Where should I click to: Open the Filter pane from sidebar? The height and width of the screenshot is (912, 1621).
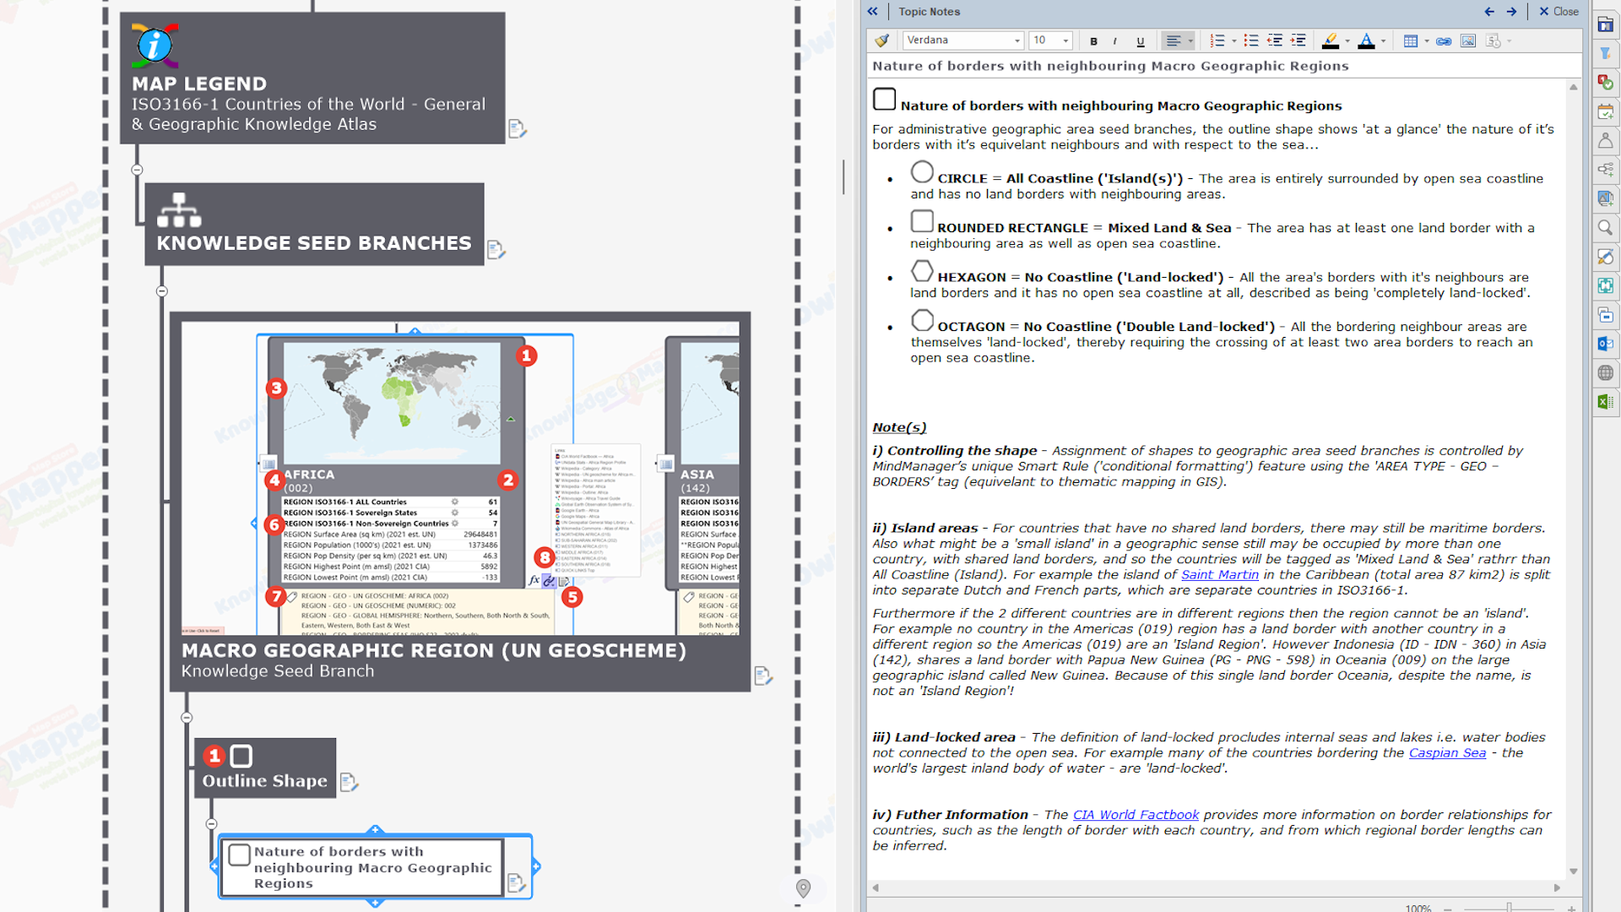[1605, 53]
